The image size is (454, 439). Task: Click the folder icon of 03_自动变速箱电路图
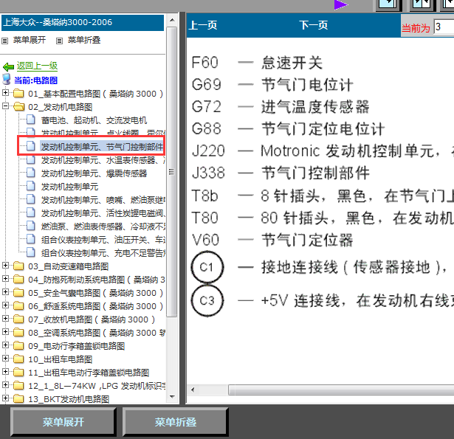pos(18,266)
